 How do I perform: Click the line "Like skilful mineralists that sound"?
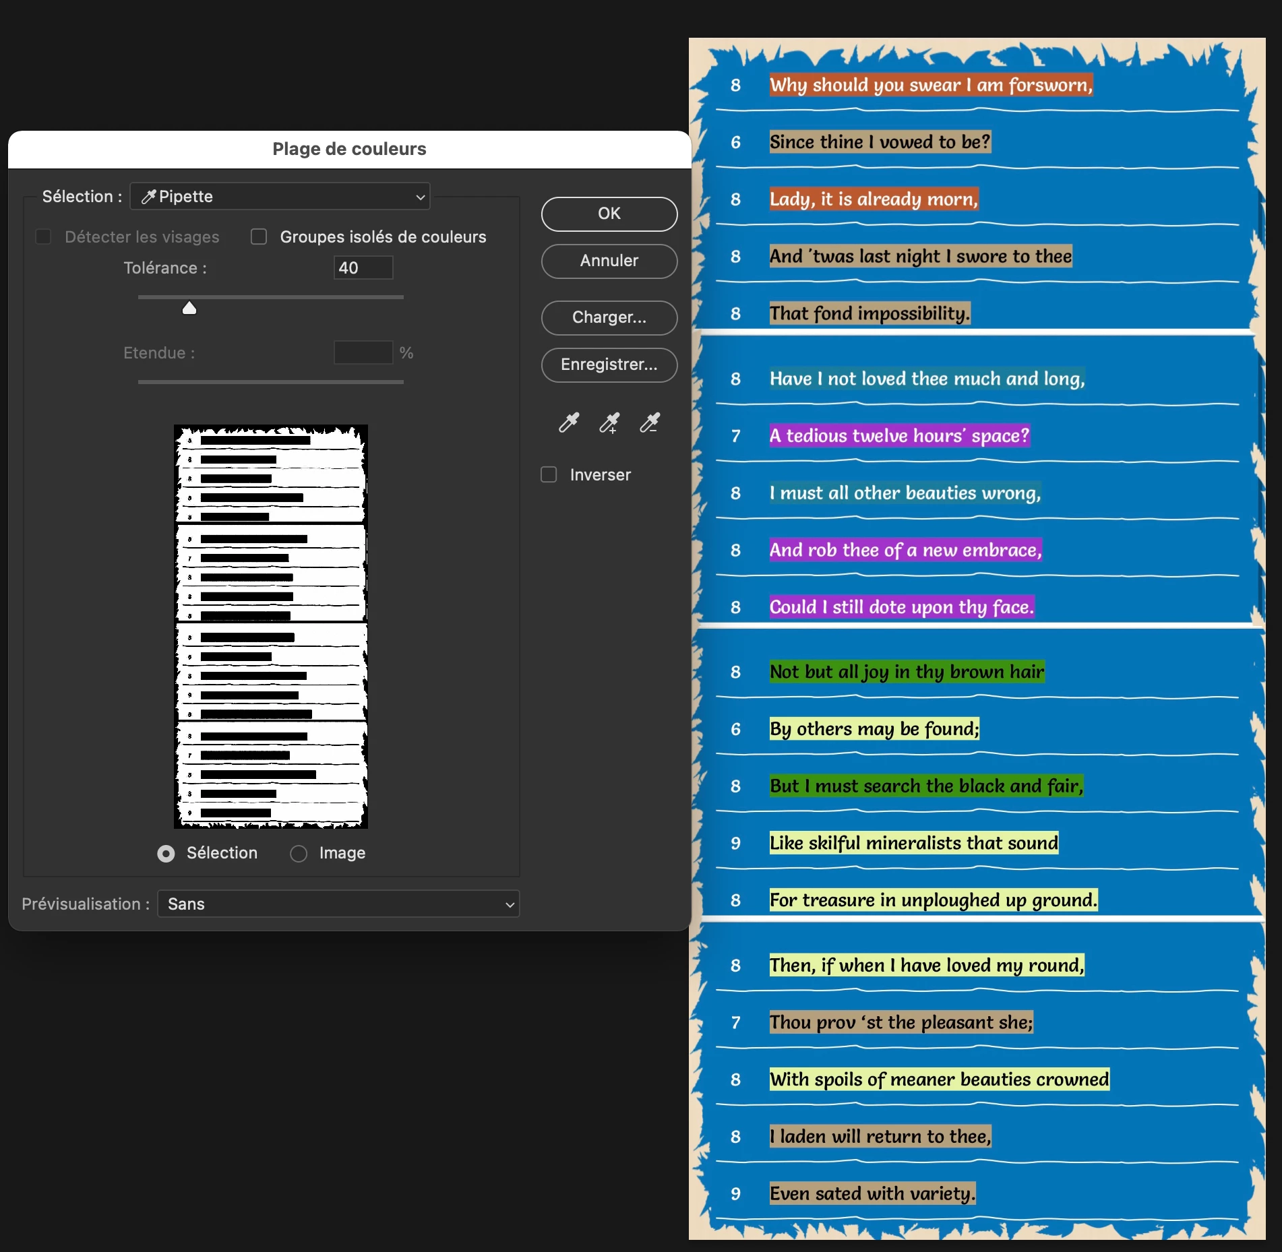coord(914,843)
